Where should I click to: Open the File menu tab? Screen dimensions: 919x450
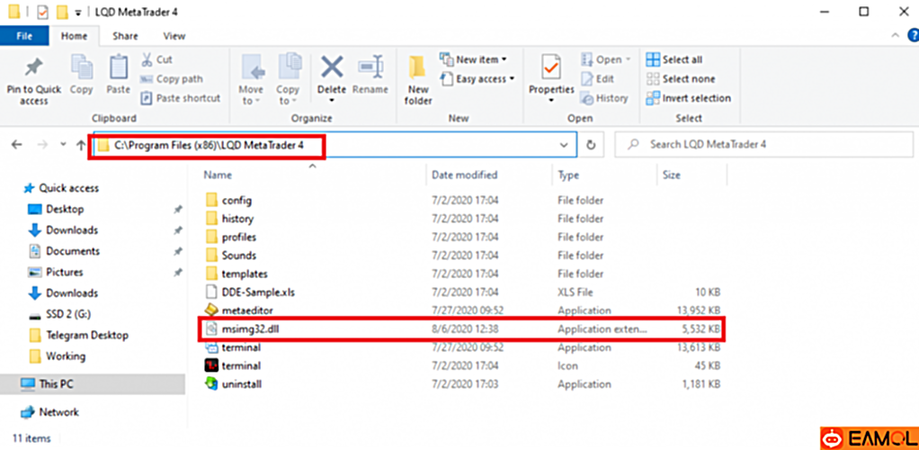24,36
